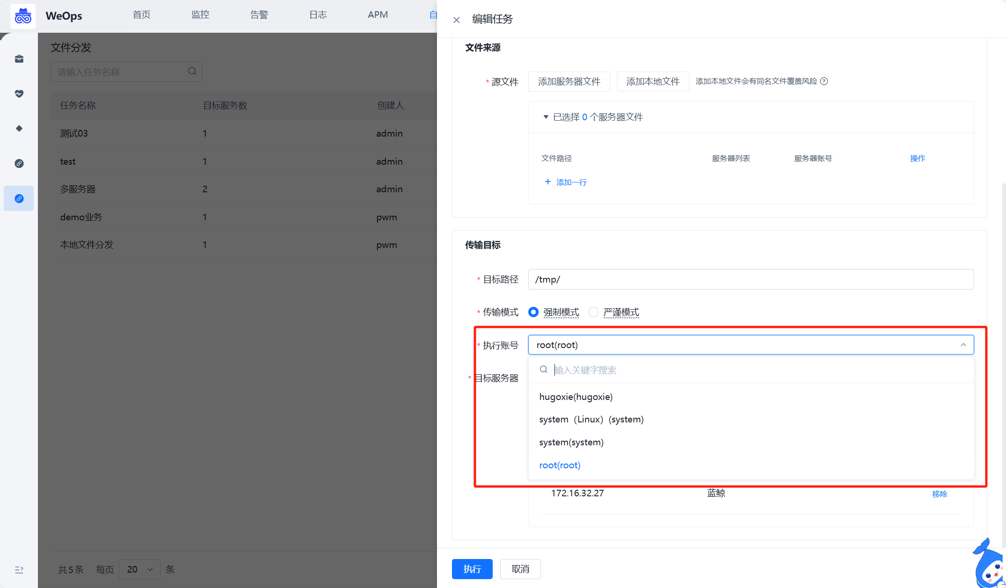Choose system(system) account option
Screen dimensions: 1006x588
[751, 442]
